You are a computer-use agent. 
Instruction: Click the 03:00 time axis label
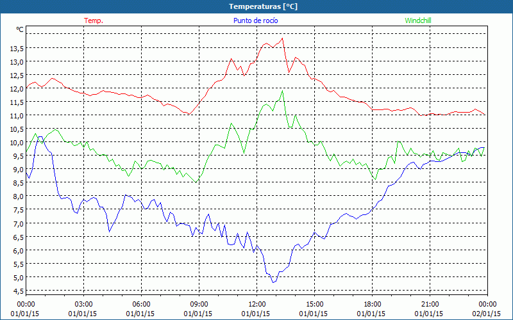83,305
